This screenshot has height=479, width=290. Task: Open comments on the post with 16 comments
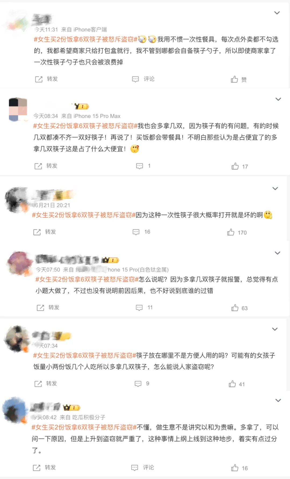coord(136,232)
